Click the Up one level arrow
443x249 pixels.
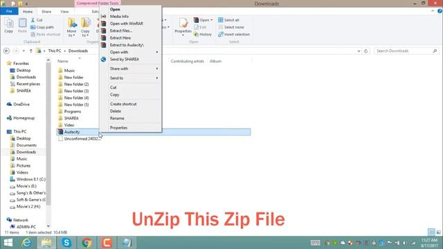[x=30, y=50]
